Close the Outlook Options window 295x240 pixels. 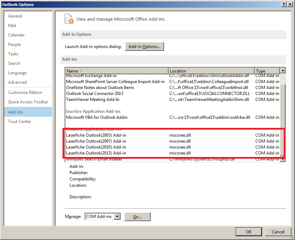(x=290, y=5)
